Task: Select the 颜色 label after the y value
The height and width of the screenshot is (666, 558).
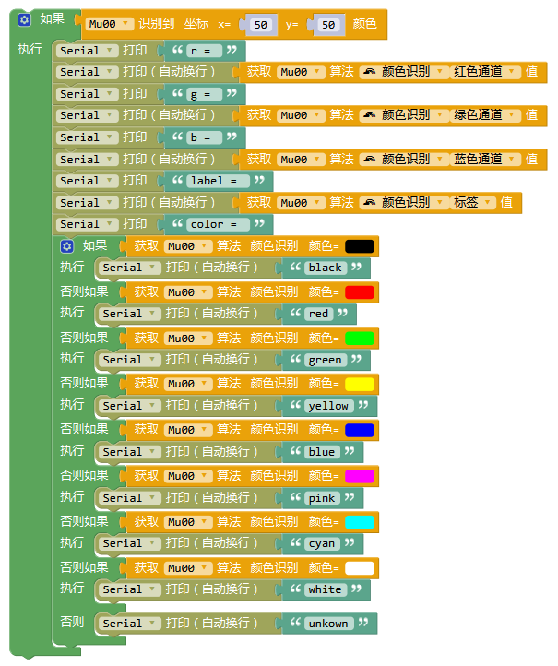Action: coord(365,23)
